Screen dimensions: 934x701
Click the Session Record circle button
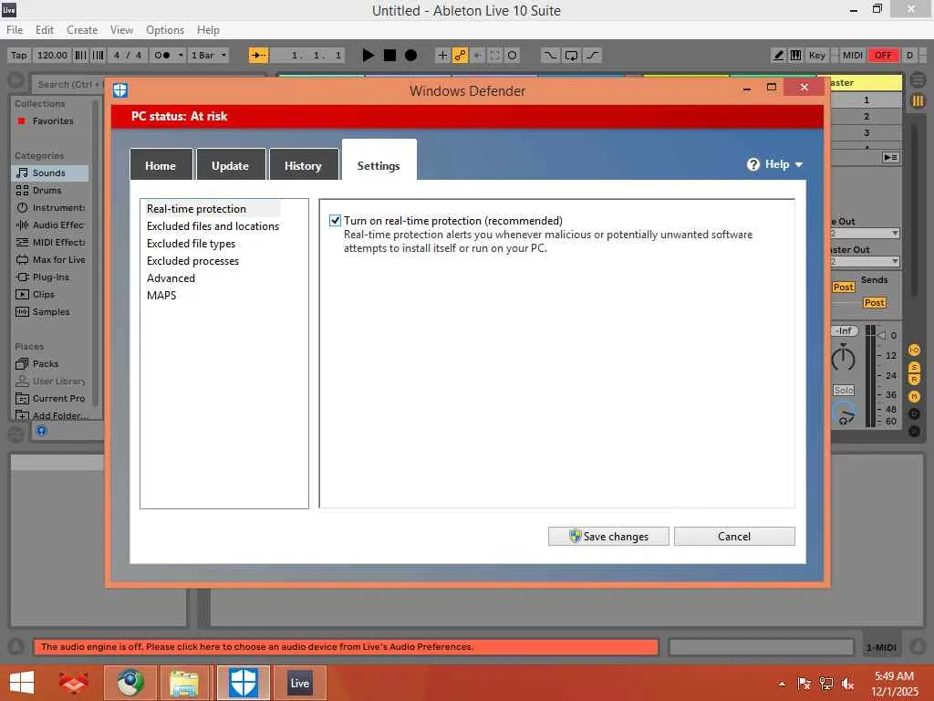coord(512,56)
